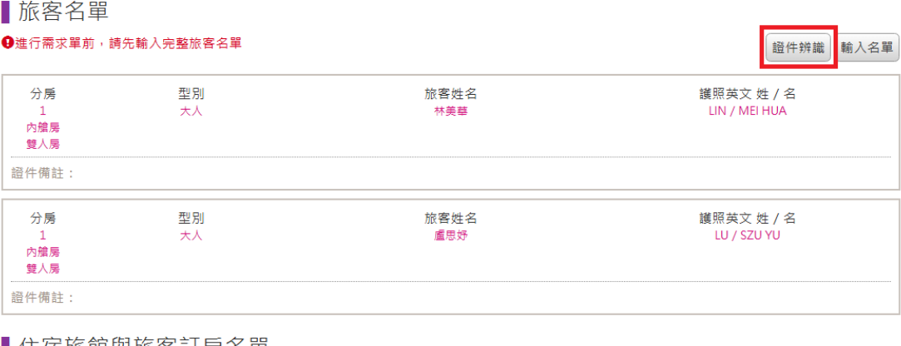Click passport name LIN / MEI HUA
The height and width of the screenshot is (346, 901).
[x=747, y=111]
